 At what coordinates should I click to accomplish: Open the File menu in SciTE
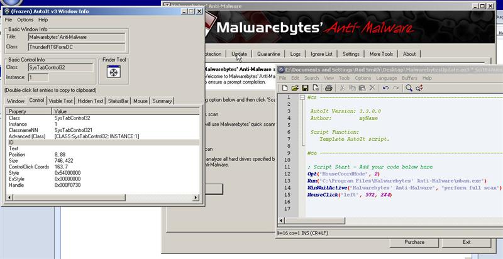tap(282, 78)
